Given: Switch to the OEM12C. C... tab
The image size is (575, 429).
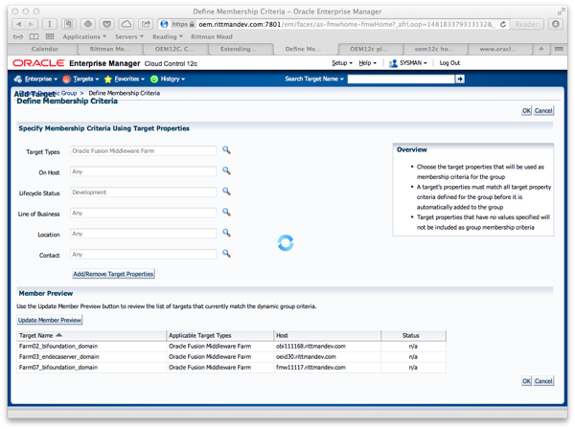Looking at the screenshot, I should [x=174, y=49].
